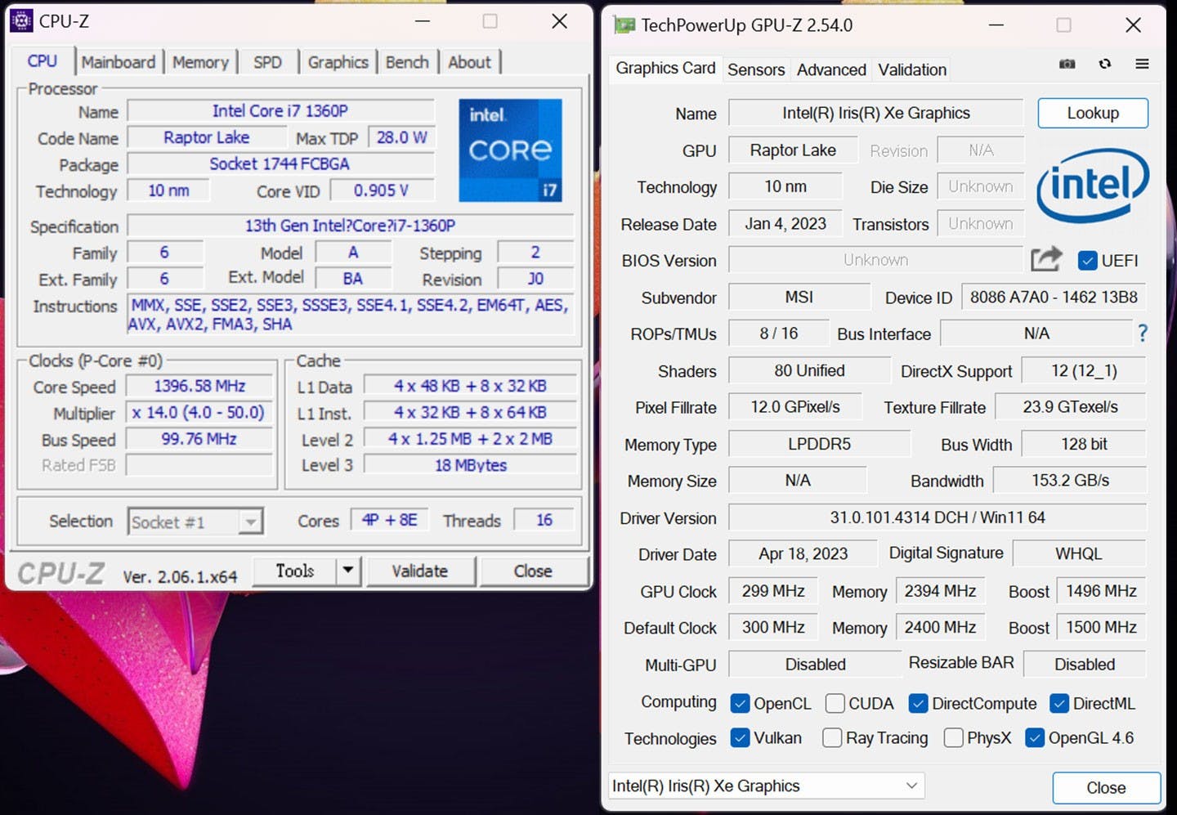Viewport: 1177px width, 815px height.
Task: Click the Device ID field value
Action: [x=1054, y=297]
